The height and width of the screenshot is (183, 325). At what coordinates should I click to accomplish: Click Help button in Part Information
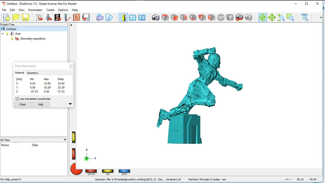(x=41, y=104)
